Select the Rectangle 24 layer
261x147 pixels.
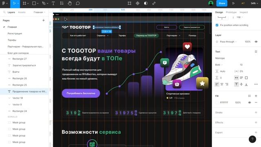20,111
